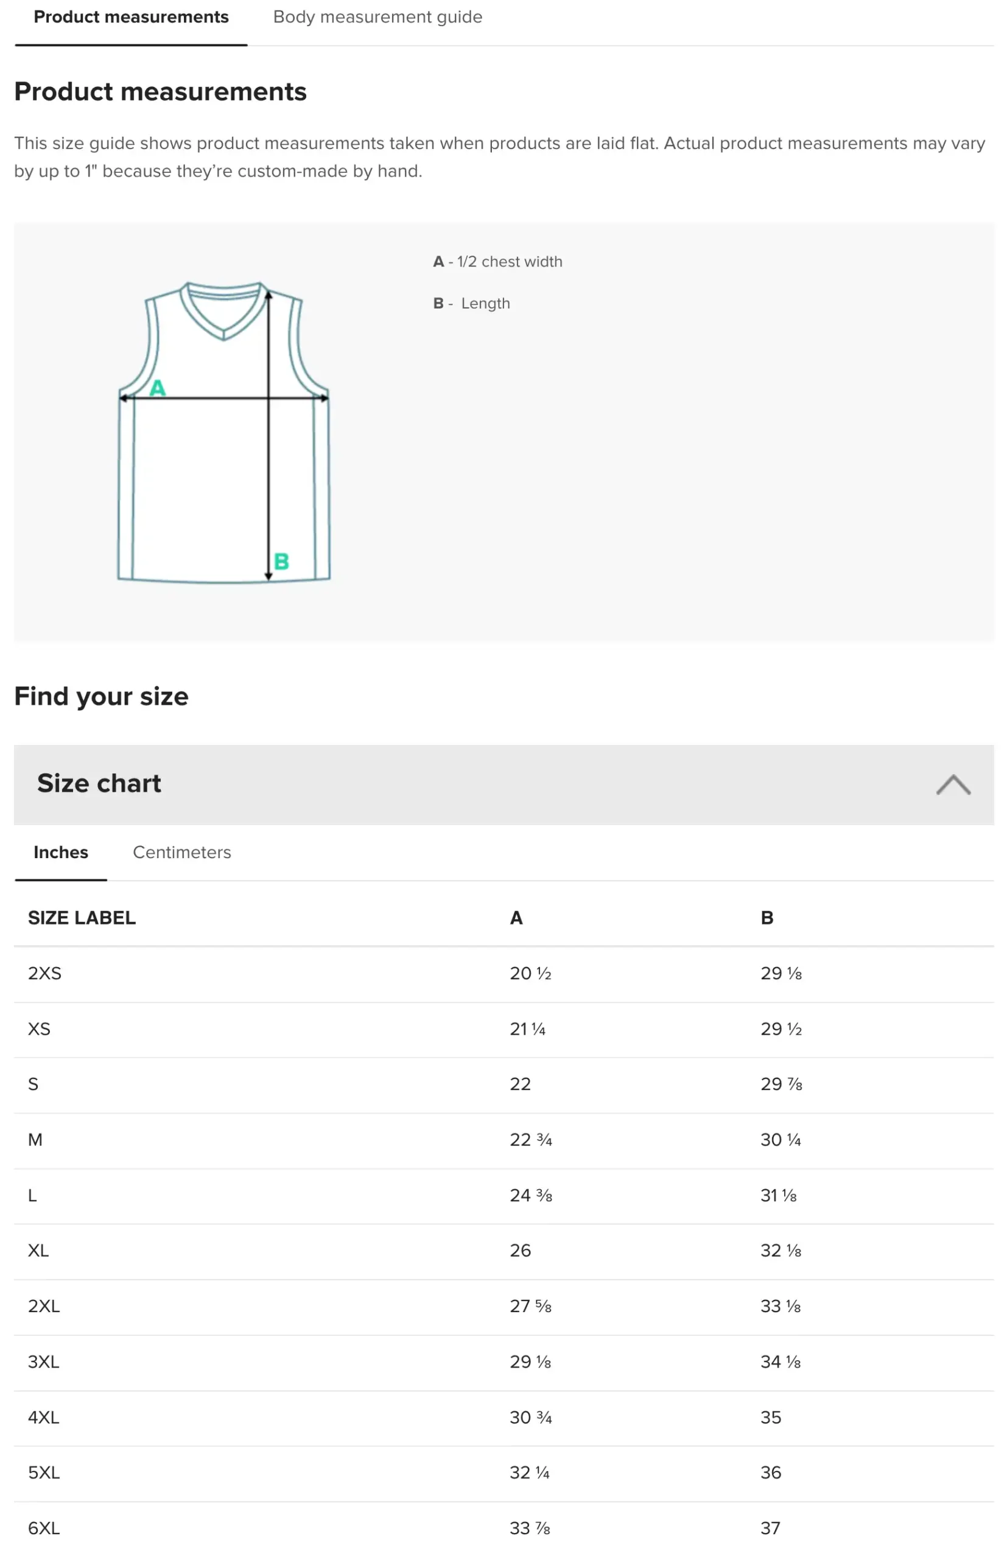Select the 2XS size row
The width and height of the screenshot is (1007, 1558).
[503, 974]
